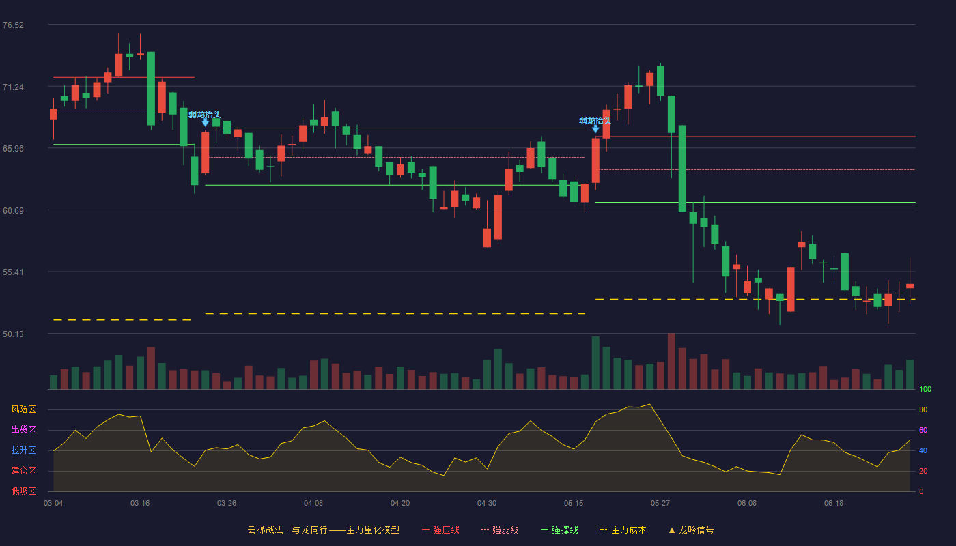The height and width of the screenshot is (546, 956).
Task: Click the 03-04 date label
Action: (x=53, y=503)
